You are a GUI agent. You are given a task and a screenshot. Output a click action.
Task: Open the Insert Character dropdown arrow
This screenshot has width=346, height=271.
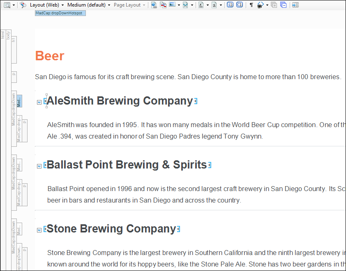click(x=221, y=5)
